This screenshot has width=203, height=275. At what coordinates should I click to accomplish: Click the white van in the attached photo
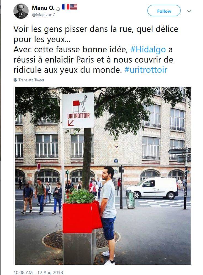[152, 188]
